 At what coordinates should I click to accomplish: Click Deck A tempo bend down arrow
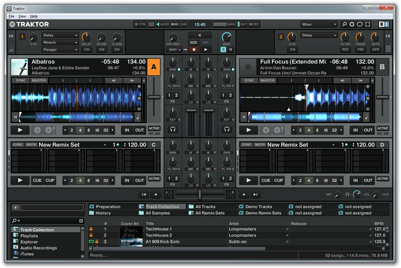click(x=114, y=81)
